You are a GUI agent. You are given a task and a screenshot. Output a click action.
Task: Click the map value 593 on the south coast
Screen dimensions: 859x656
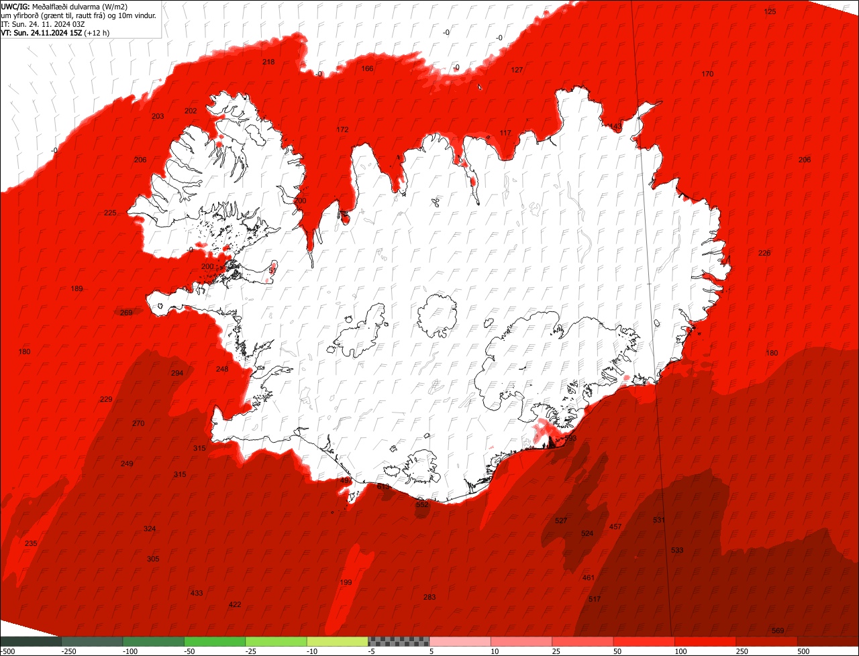tap(570, 438)
